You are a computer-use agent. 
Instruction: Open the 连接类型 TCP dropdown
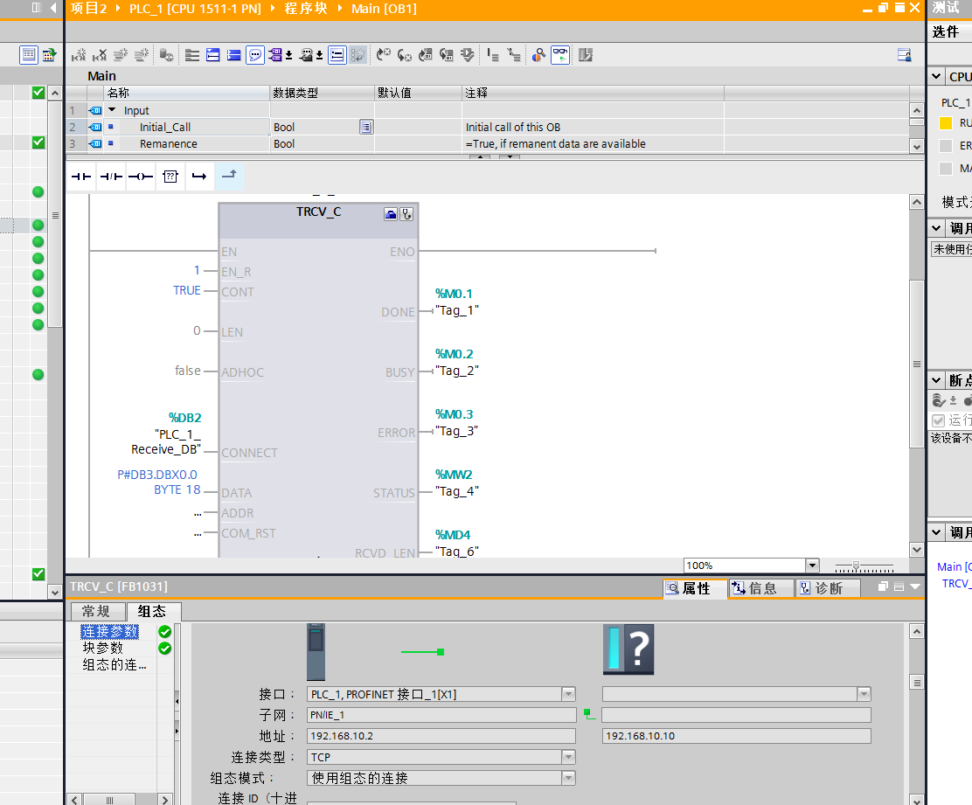[x=568, y=757]
